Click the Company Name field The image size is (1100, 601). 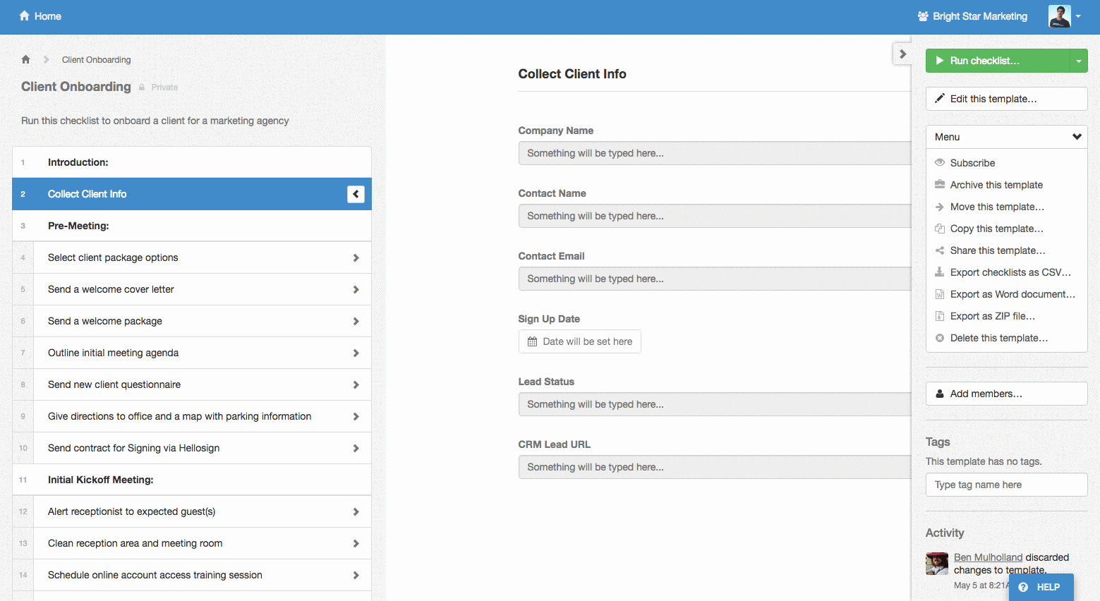click(715, 153)
